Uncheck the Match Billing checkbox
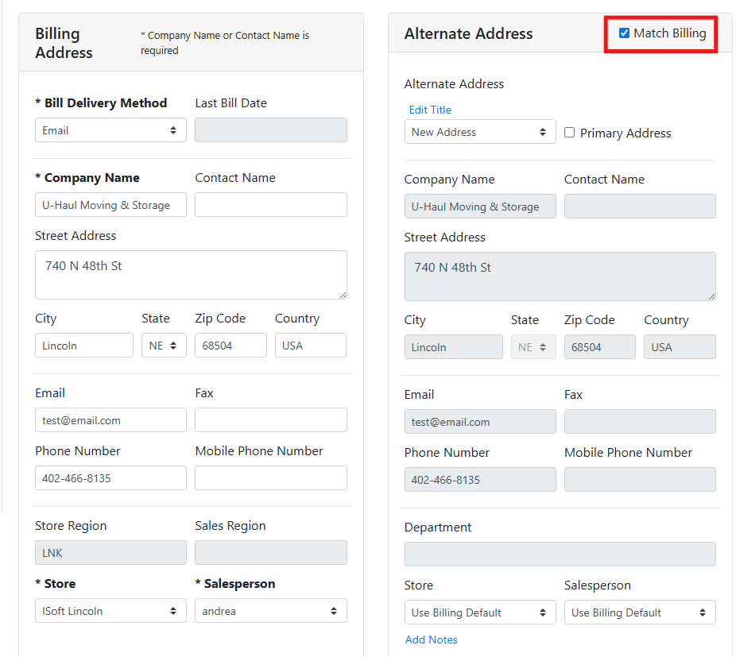736x657 pixels. pyautogui.click(x=624, y=33)
